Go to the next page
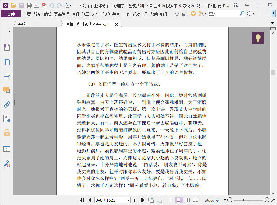277x205 pixels. [x=134, y=200]
